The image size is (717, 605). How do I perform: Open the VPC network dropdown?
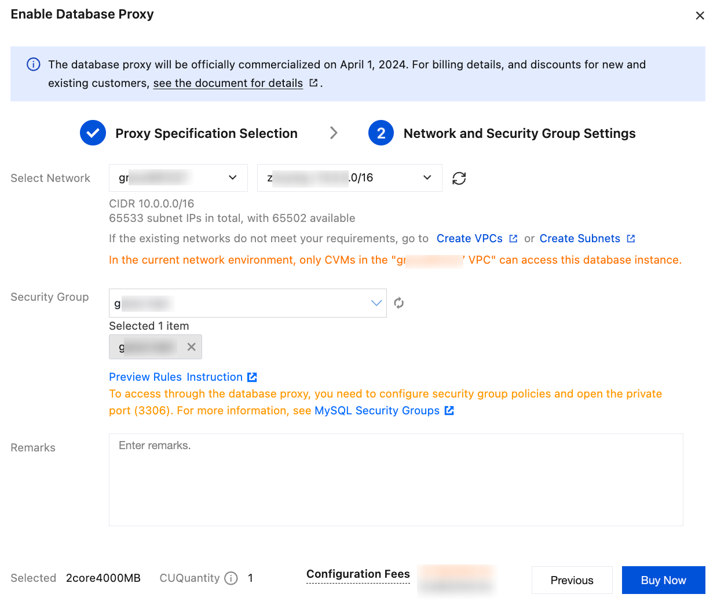point(178,178)
